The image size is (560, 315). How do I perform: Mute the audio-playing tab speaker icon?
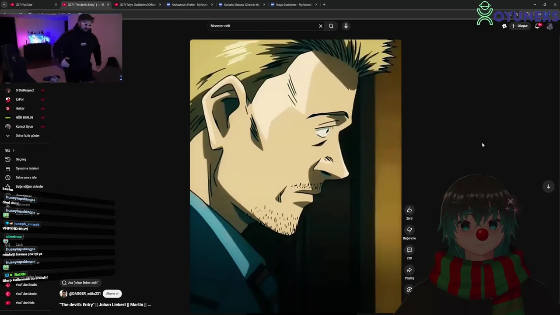click(x=102, y=4)
